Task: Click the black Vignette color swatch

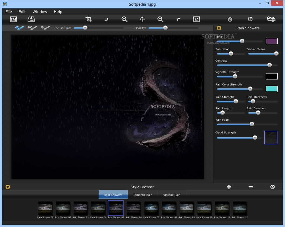Action: tap(272, 76)
